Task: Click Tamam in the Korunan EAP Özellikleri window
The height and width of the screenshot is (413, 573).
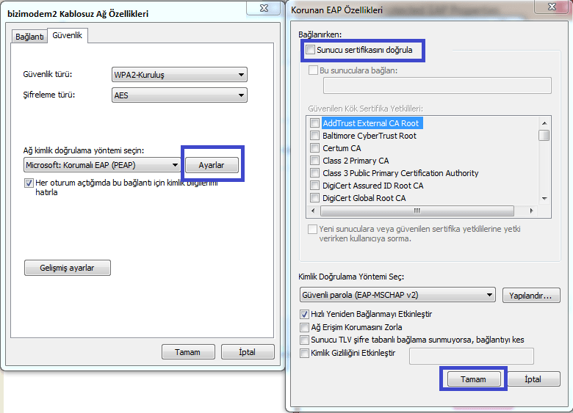Action: coord(474,379)
